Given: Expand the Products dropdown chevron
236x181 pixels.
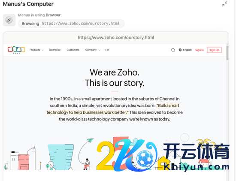Looking at the screenshot, I should click(42, 50).
